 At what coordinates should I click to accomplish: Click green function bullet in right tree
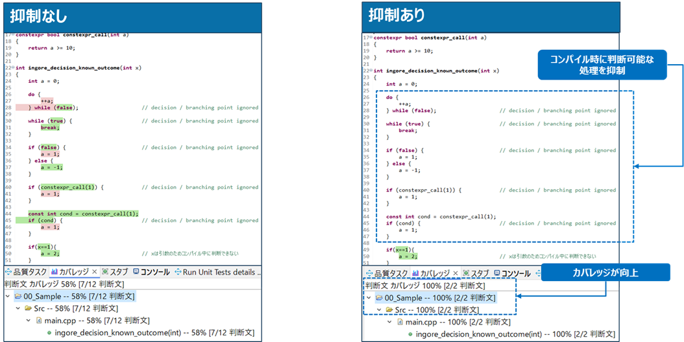click(x=409, y=334)
